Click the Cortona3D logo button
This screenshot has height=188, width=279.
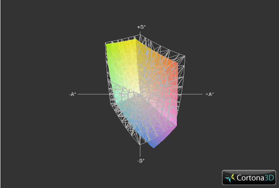tap(249, 177)
